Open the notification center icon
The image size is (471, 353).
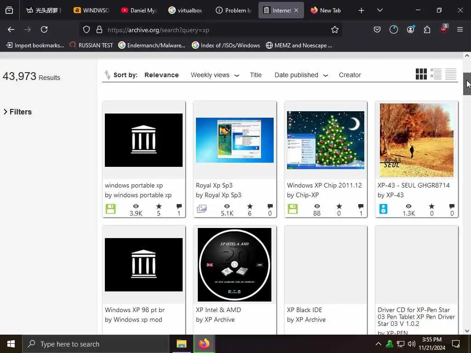[x=456, y=344]
